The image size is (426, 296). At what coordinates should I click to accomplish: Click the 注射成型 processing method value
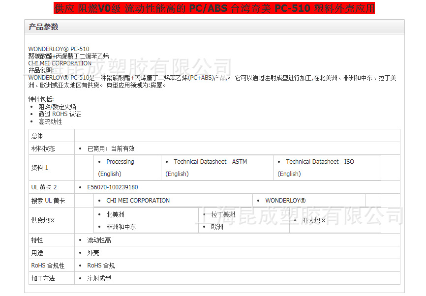click(x=99, y=278)
